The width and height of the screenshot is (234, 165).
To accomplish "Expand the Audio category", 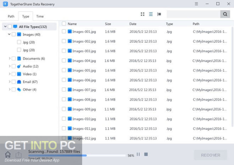I will pos(9,66).
